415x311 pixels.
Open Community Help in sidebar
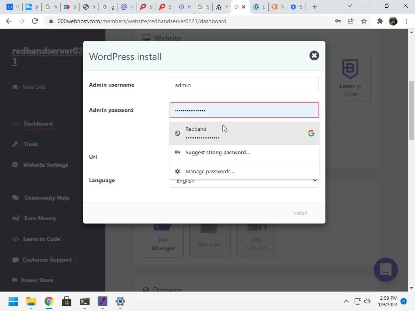pyautogui.click(x=47, y=198)
